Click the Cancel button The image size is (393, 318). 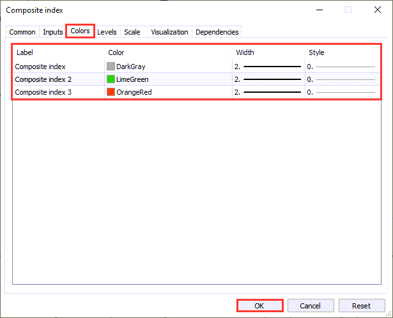point(311,306)
